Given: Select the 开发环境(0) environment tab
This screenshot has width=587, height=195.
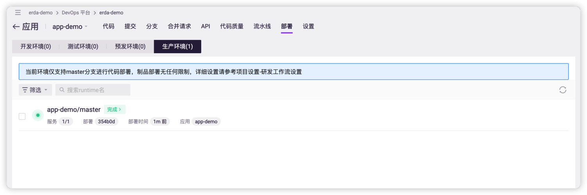Looking at the screenshot, I should 36,47.
